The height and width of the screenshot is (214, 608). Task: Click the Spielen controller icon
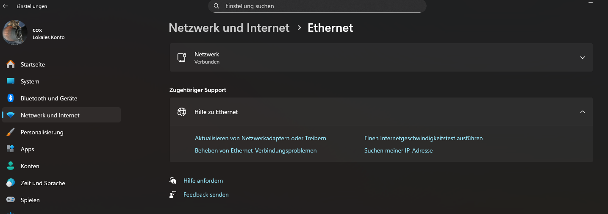[11, 200]
